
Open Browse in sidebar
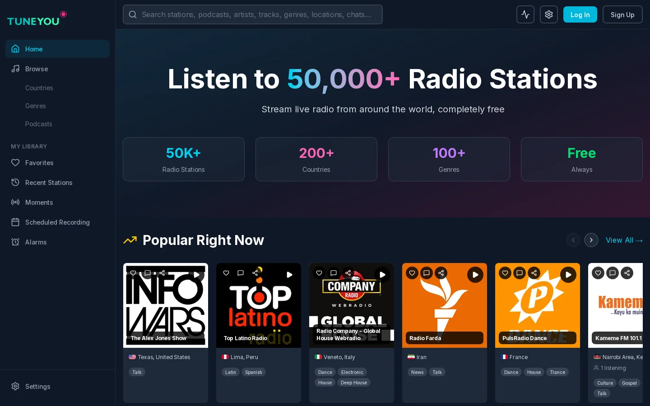click(x=57, y=69)
